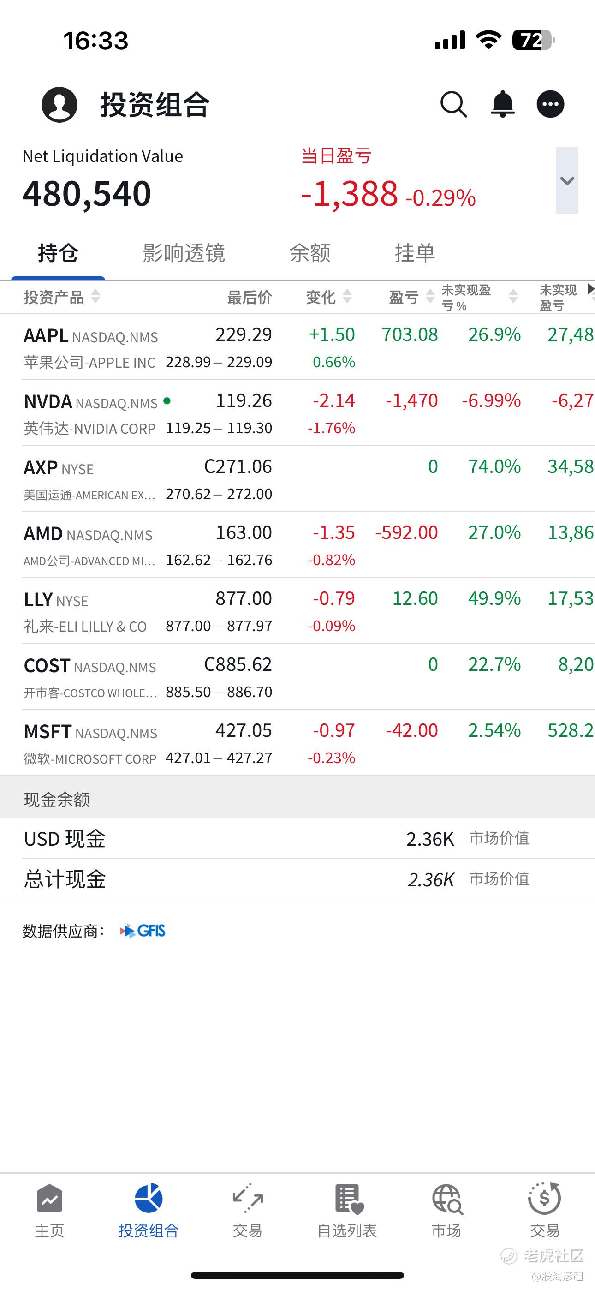Show more columns with right triangle
This screenshot has height=1290, width=595.
pos(590,289)
